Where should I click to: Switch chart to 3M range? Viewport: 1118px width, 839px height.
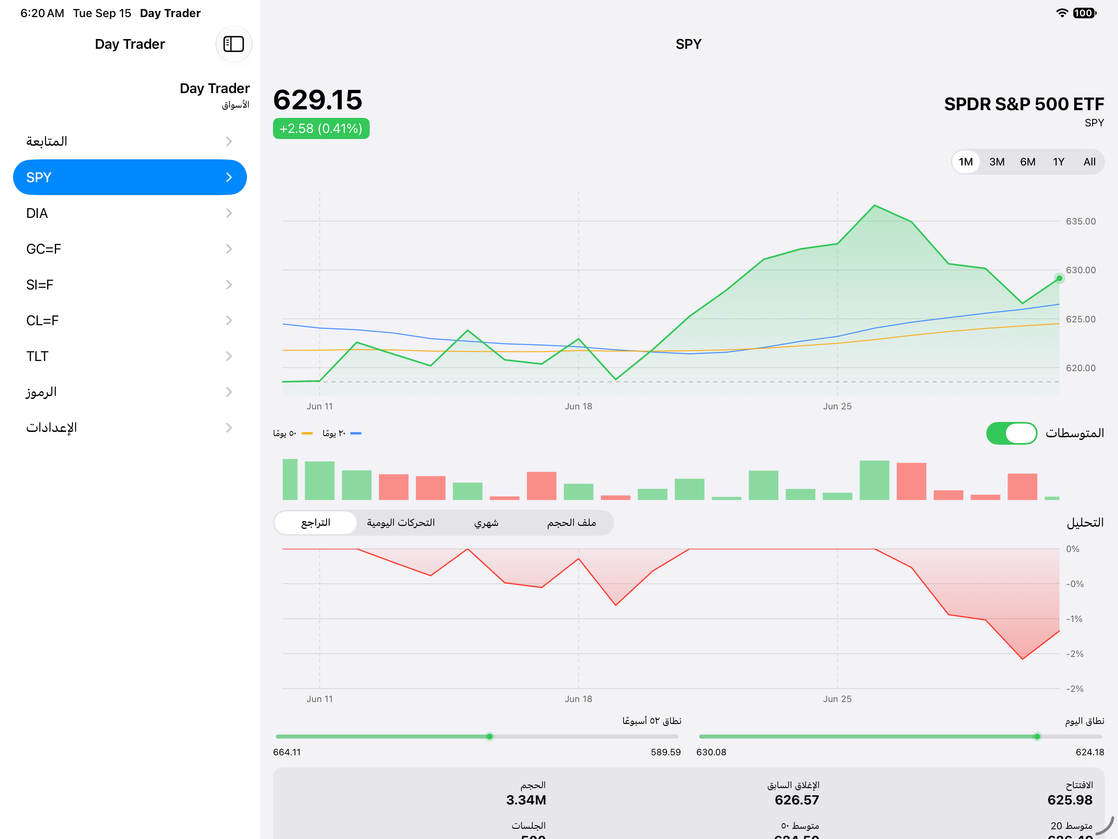click(x=997, y=162)
